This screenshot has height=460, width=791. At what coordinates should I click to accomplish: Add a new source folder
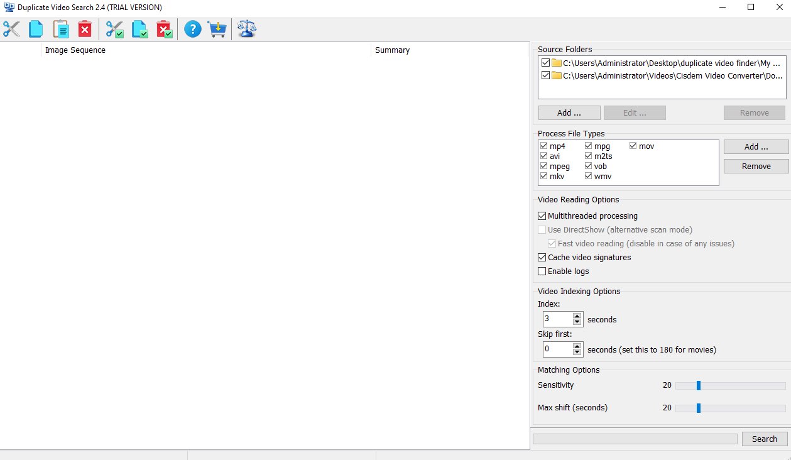[x=568, y=112]
